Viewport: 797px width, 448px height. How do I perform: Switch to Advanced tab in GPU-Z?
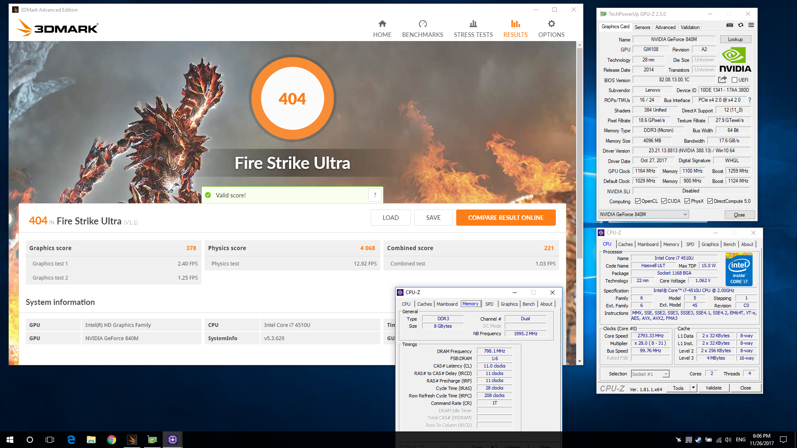(665, 27)
